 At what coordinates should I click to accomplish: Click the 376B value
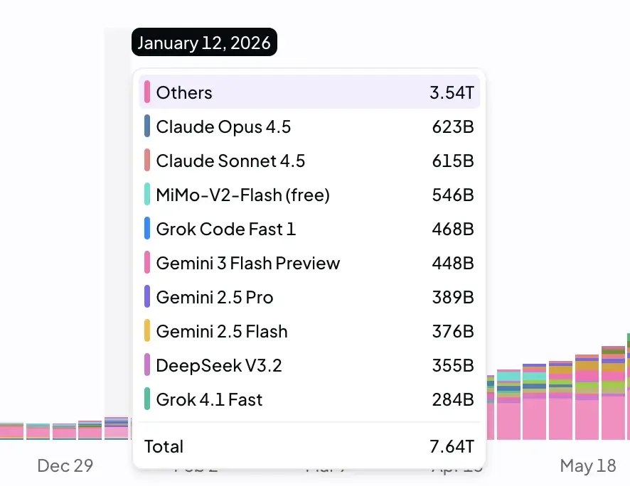[x=453, y=332]
